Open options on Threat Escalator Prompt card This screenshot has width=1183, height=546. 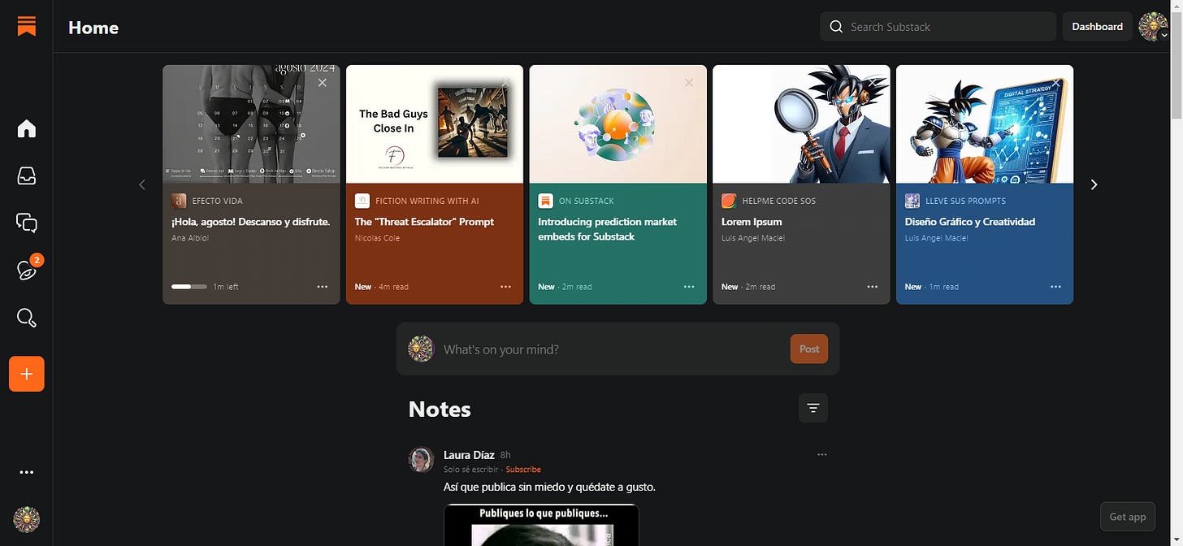tap(506, 287)
